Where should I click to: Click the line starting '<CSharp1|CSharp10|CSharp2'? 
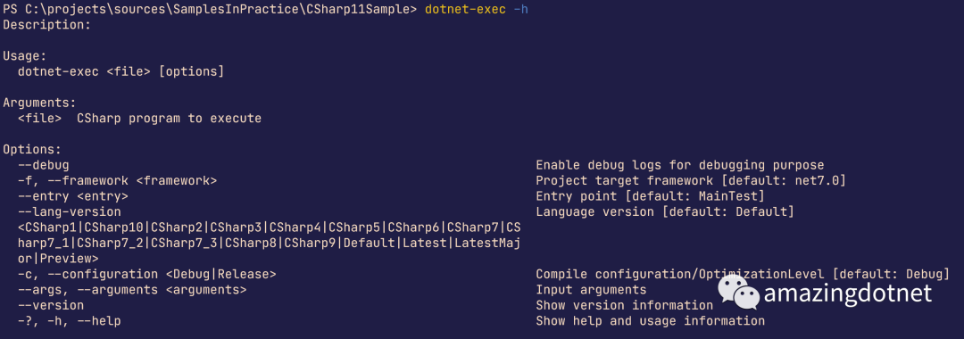270,227
